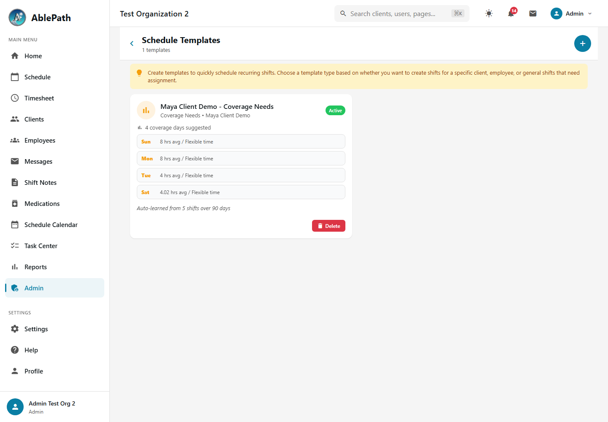Click the Admin user avatar in header

point(556,14)
